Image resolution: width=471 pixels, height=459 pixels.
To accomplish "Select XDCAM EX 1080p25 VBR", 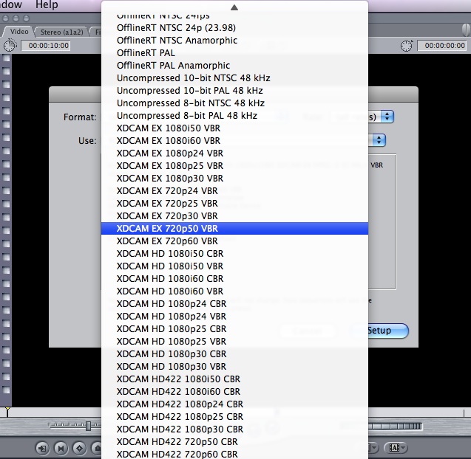I will tap(234, 166).
